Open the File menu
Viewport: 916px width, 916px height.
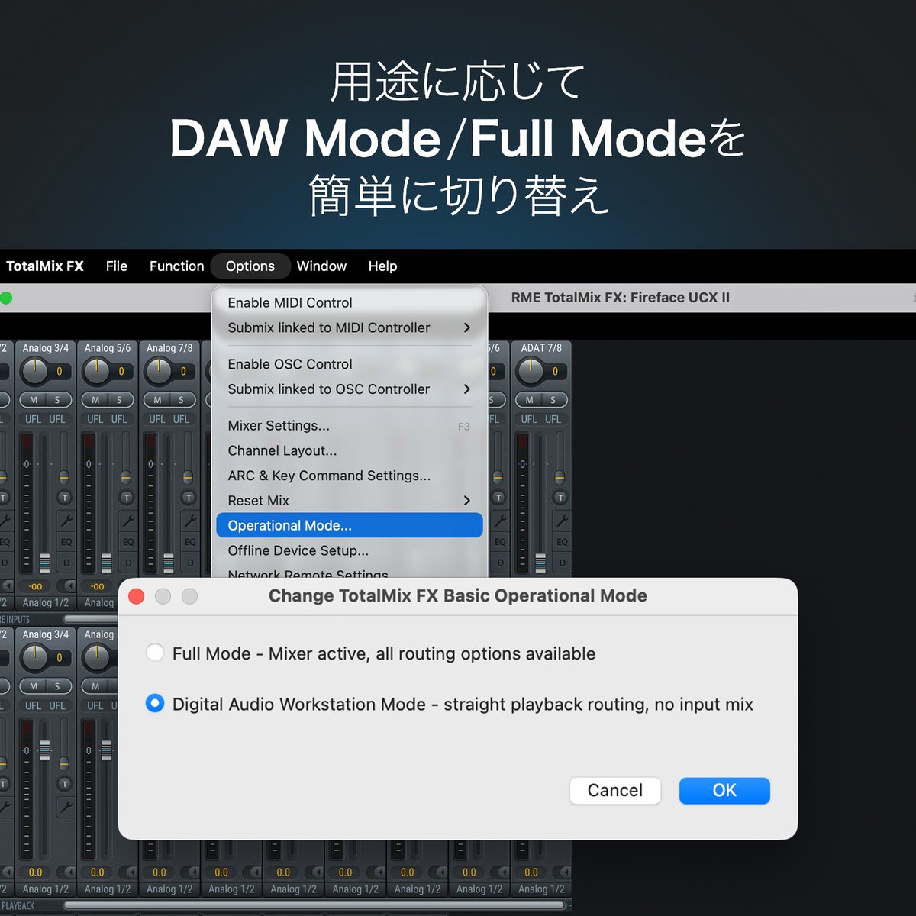pyautogui.click(x=117, y=266)
